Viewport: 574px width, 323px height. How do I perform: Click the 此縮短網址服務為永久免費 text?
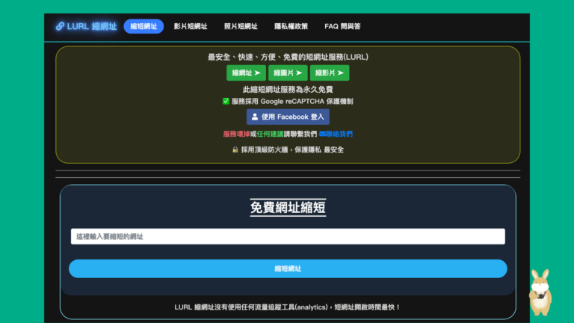[288, 90]
